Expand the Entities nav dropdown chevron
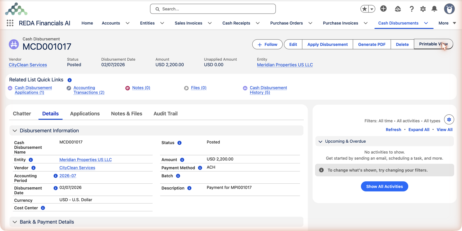The image size is (462, 231). [162, 23]
